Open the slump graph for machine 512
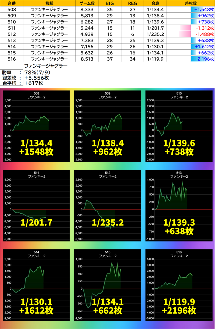 tap(107, 206)
